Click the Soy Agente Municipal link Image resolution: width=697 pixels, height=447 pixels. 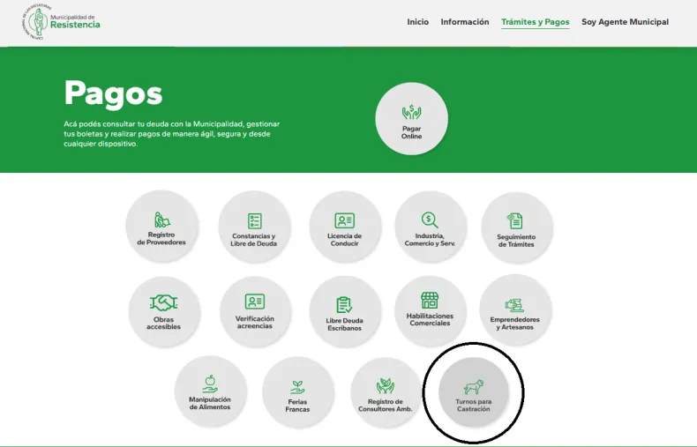625,22
